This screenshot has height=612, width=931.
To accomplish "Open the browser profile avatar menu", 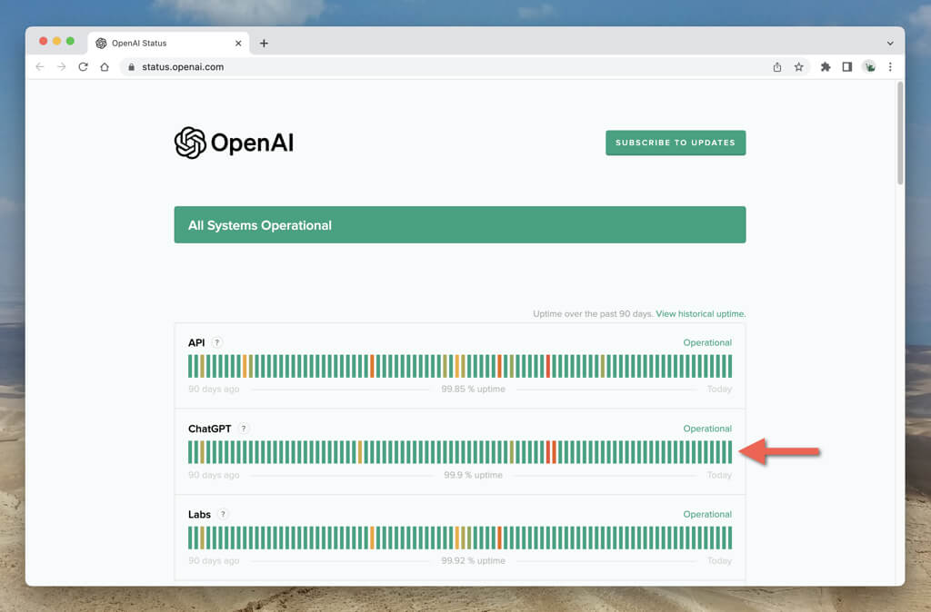I will tap(869, 67).
